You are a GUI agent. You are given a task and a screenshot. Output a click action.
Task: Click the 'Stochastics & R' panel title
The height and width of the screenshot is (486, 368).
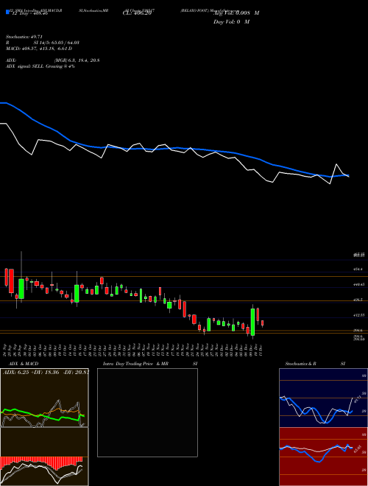pos(301,364)
